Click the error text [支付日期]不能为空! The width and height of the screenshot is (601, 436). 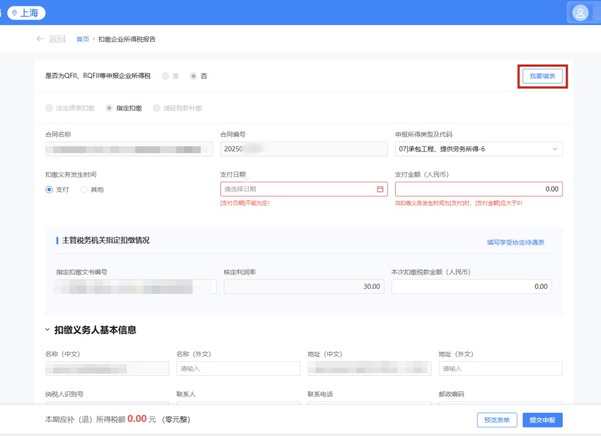tap(245, 203)
